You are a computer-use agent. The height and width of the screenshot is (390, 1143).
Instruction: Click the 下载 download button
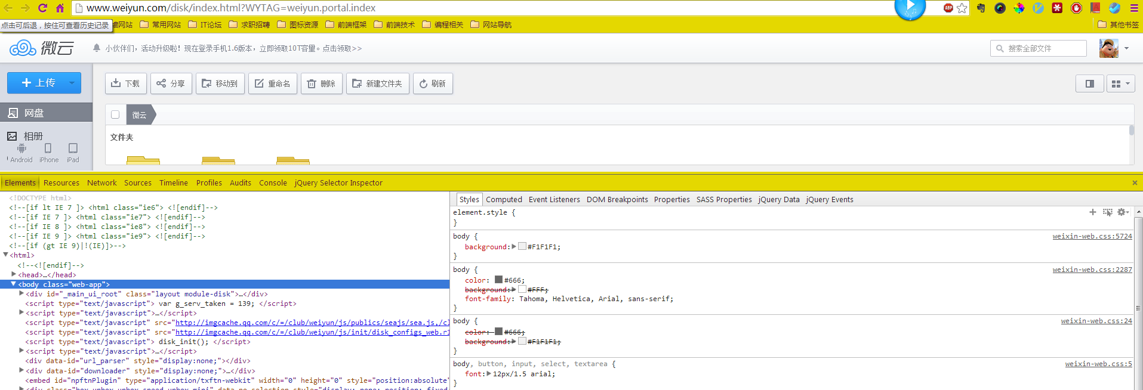pos(126,83)
